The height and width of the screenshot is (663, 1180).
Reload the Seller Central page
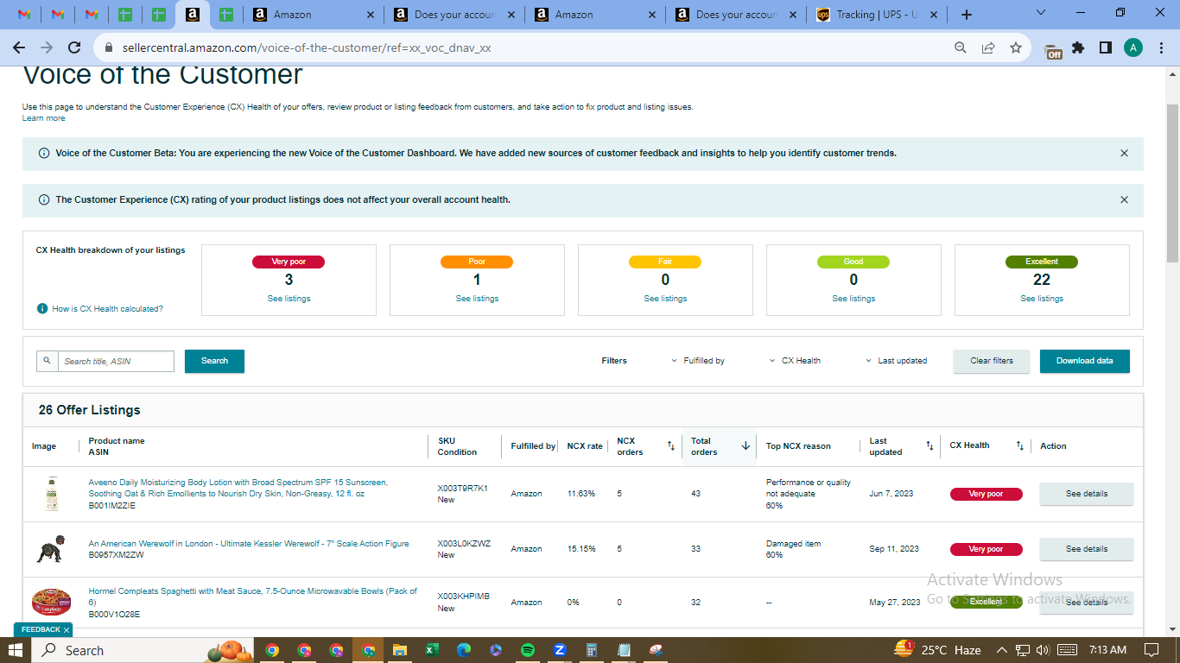click(x=74, y=47)
